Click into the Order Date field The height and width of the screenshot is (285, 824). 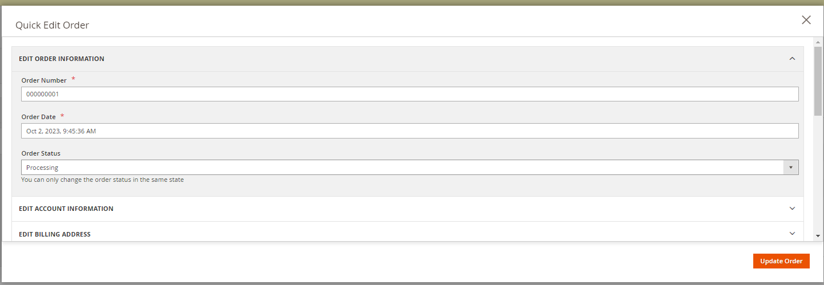410,131
